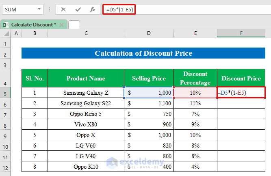Screen dimensions: 271x176
Task: Select the Oppo K10 product cell
Action: 86,167
